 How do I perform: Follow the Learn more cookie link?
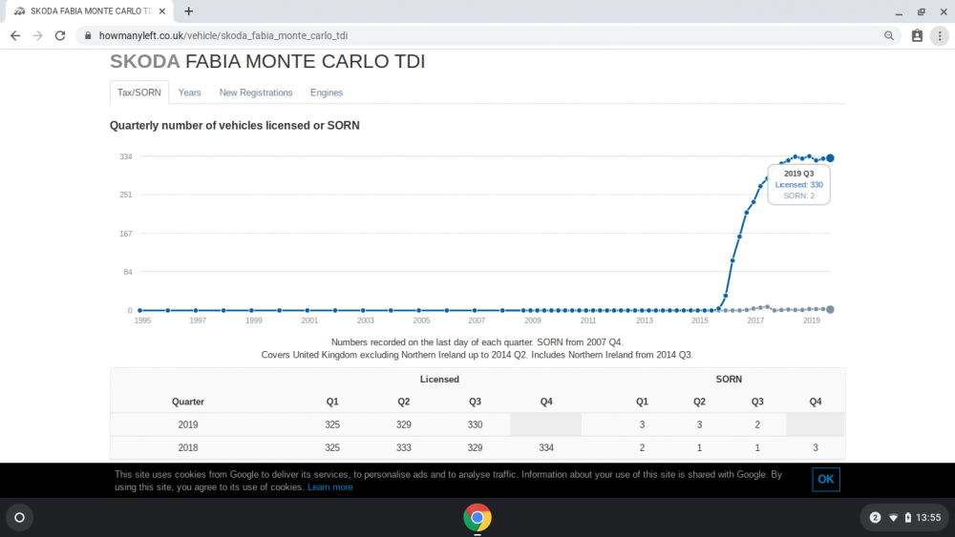pos(330,487)
